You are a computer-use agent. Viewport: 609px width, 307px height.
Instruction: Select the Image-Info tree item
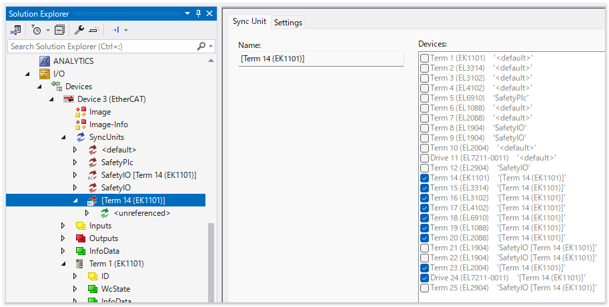click(108, 125)
